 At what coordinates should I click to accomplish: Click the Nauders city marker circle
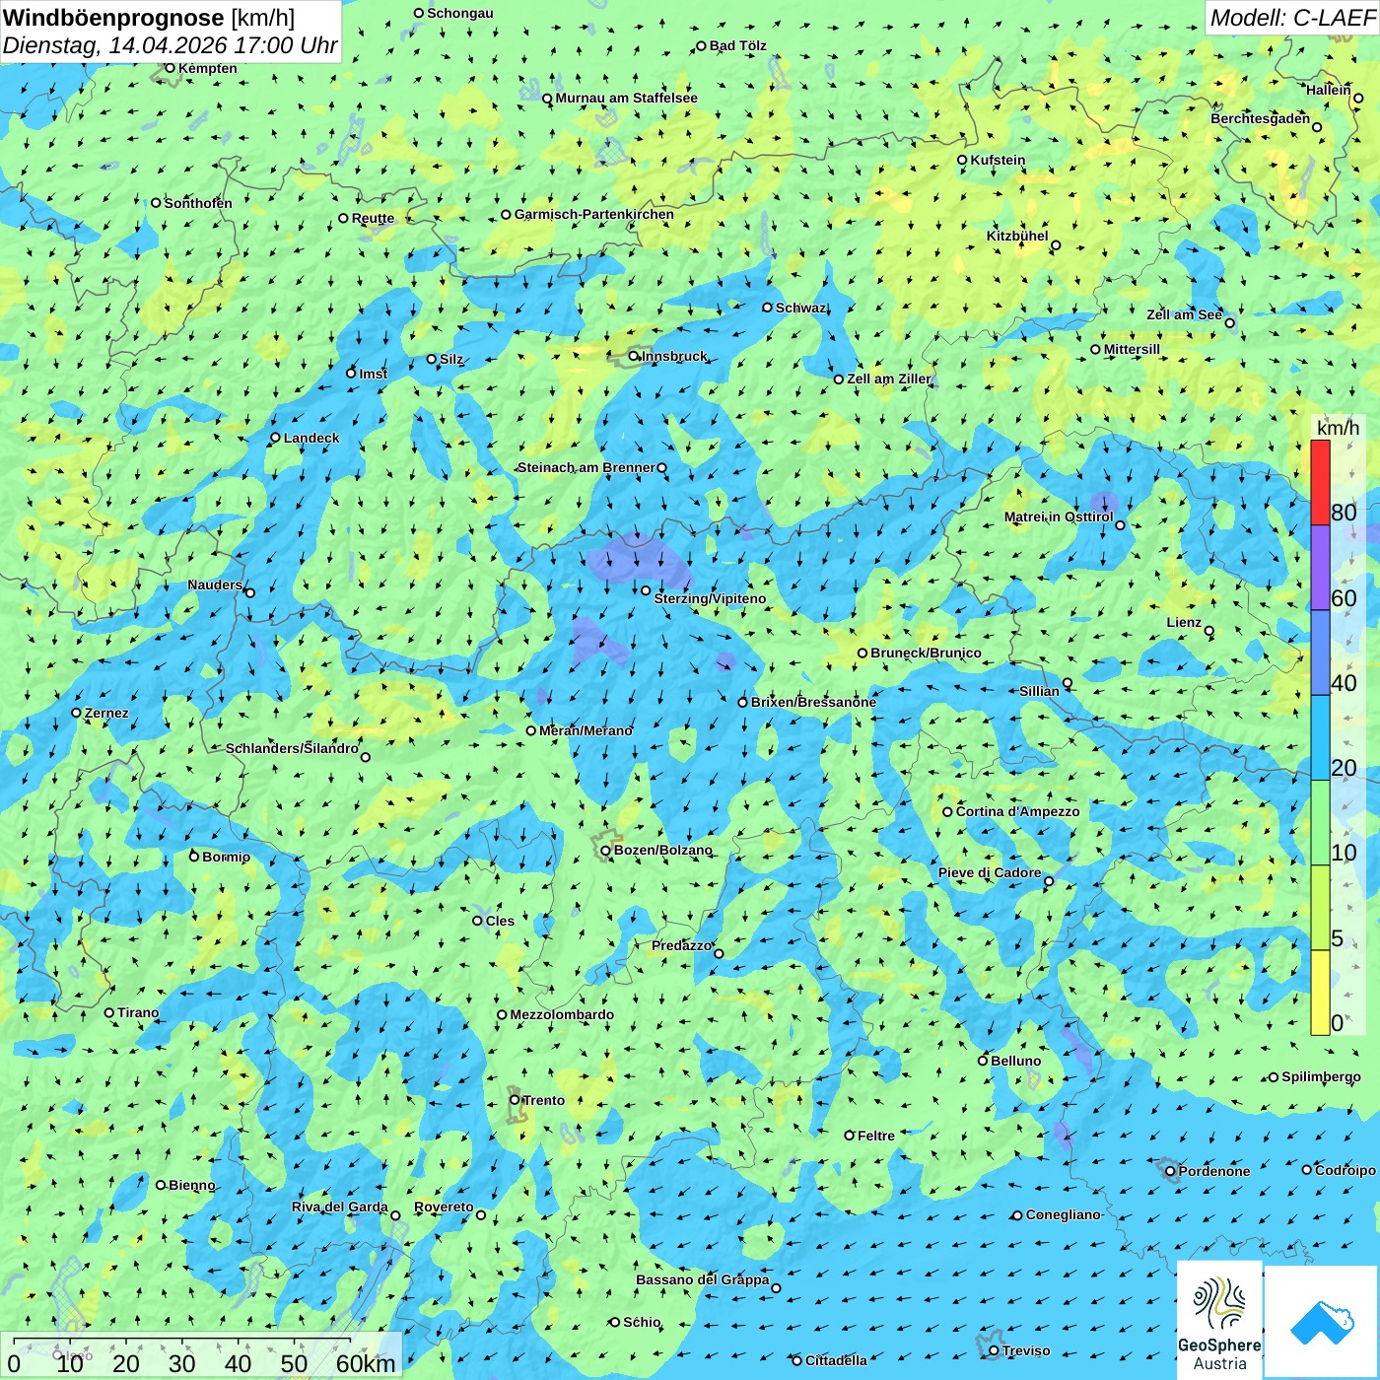[250, 592]
